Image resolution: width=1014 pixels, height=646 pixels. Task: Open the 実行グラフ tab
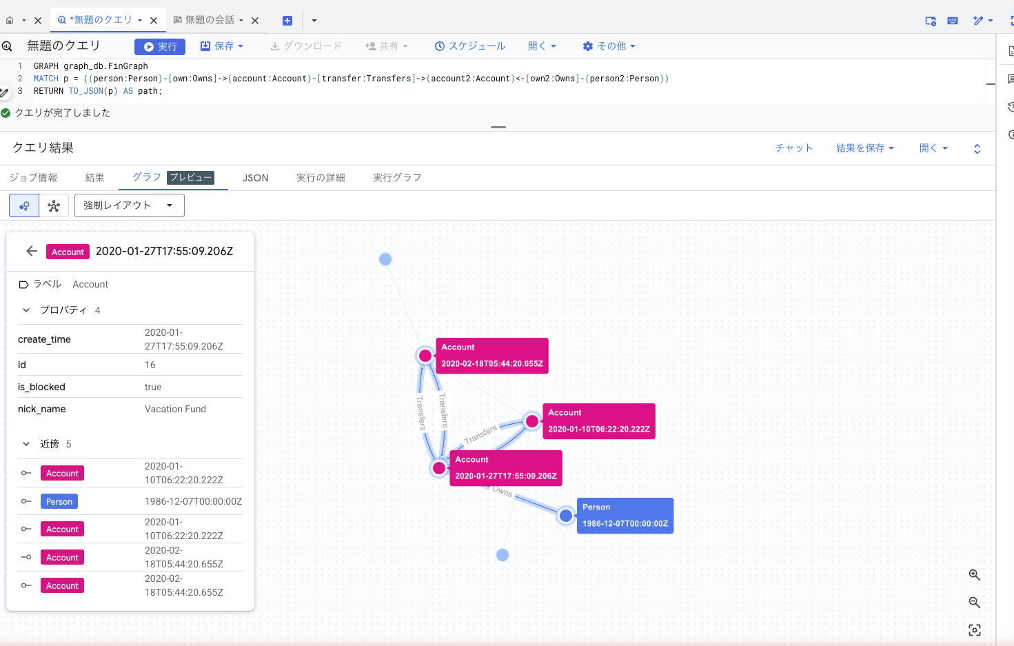tap(397, 178)
